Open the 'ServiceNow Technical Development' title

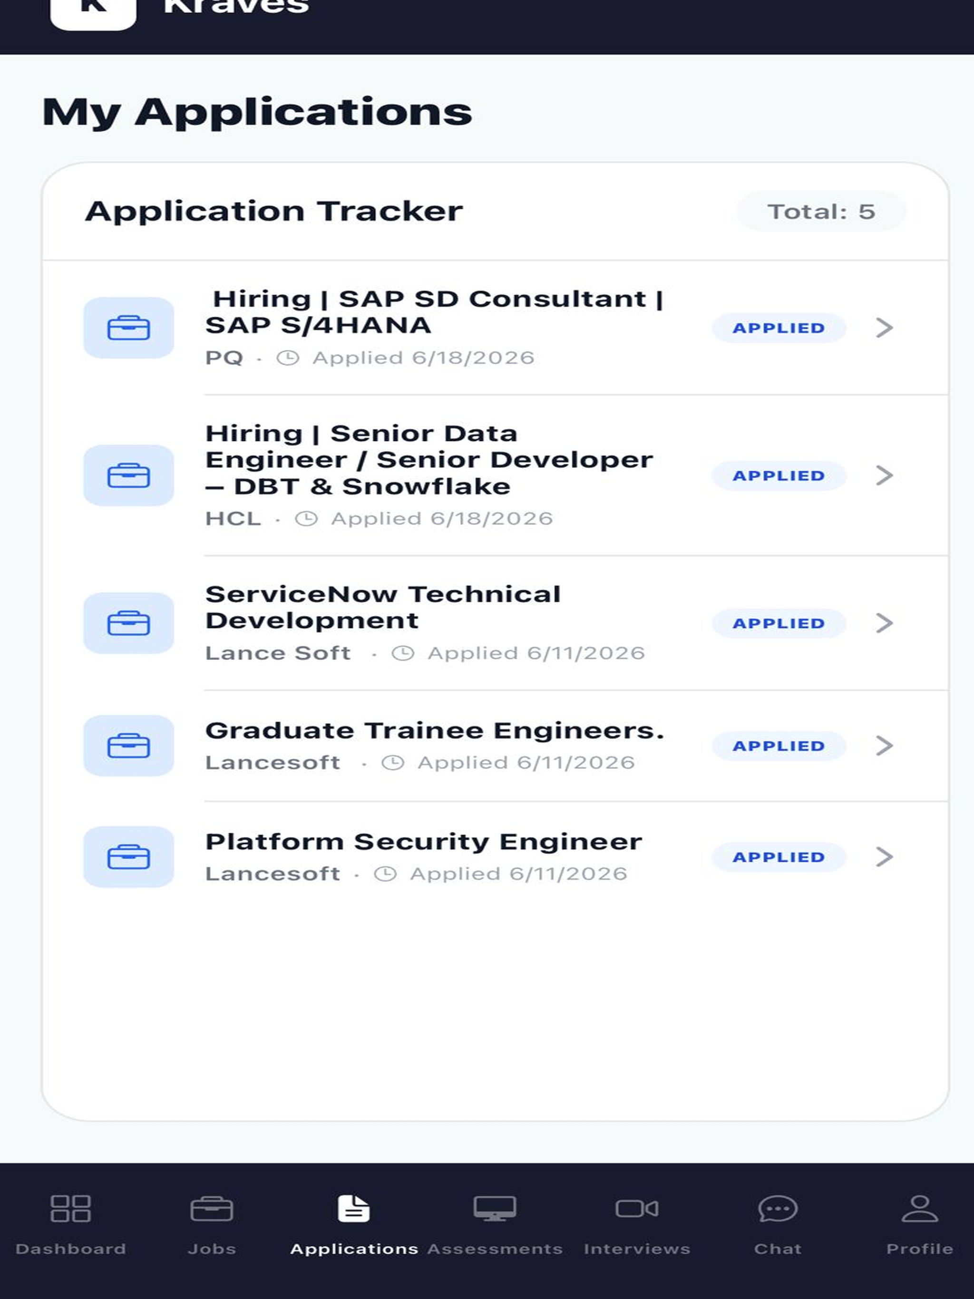pos(383,607)
